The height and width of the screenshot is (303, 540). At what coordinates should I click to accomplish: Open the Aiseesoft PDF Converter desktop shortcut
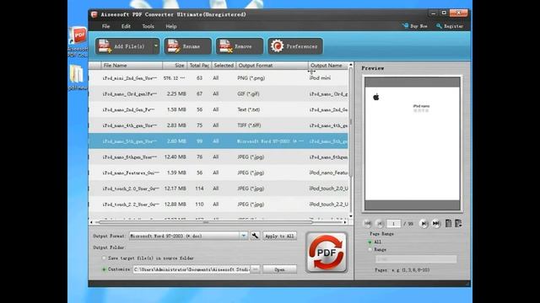(78, 42)
